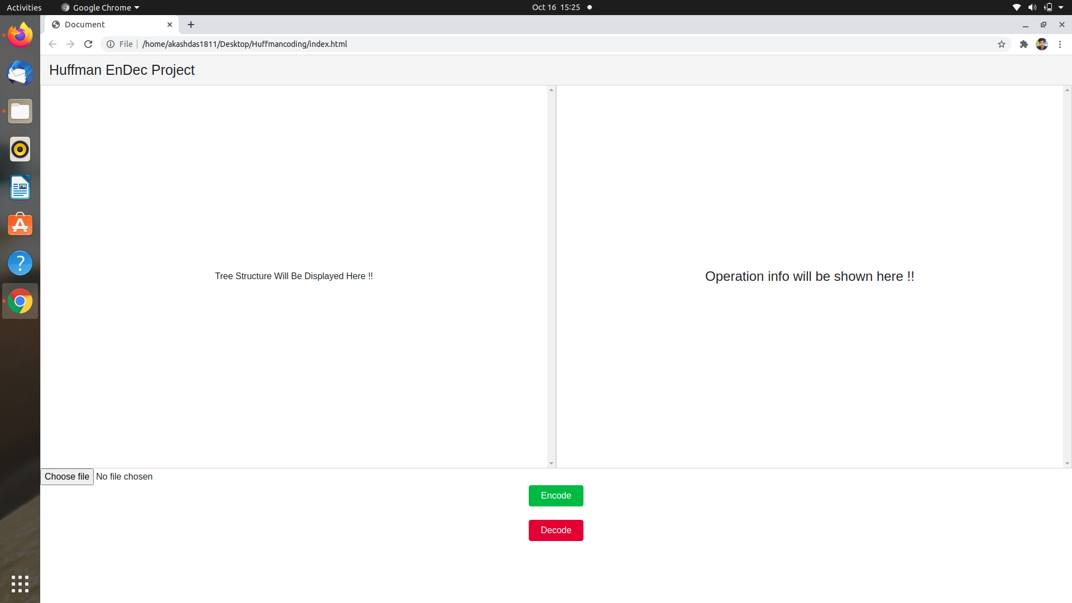Click the Encode button
Screen dimensions: 1072x603
tap(556, 496)
